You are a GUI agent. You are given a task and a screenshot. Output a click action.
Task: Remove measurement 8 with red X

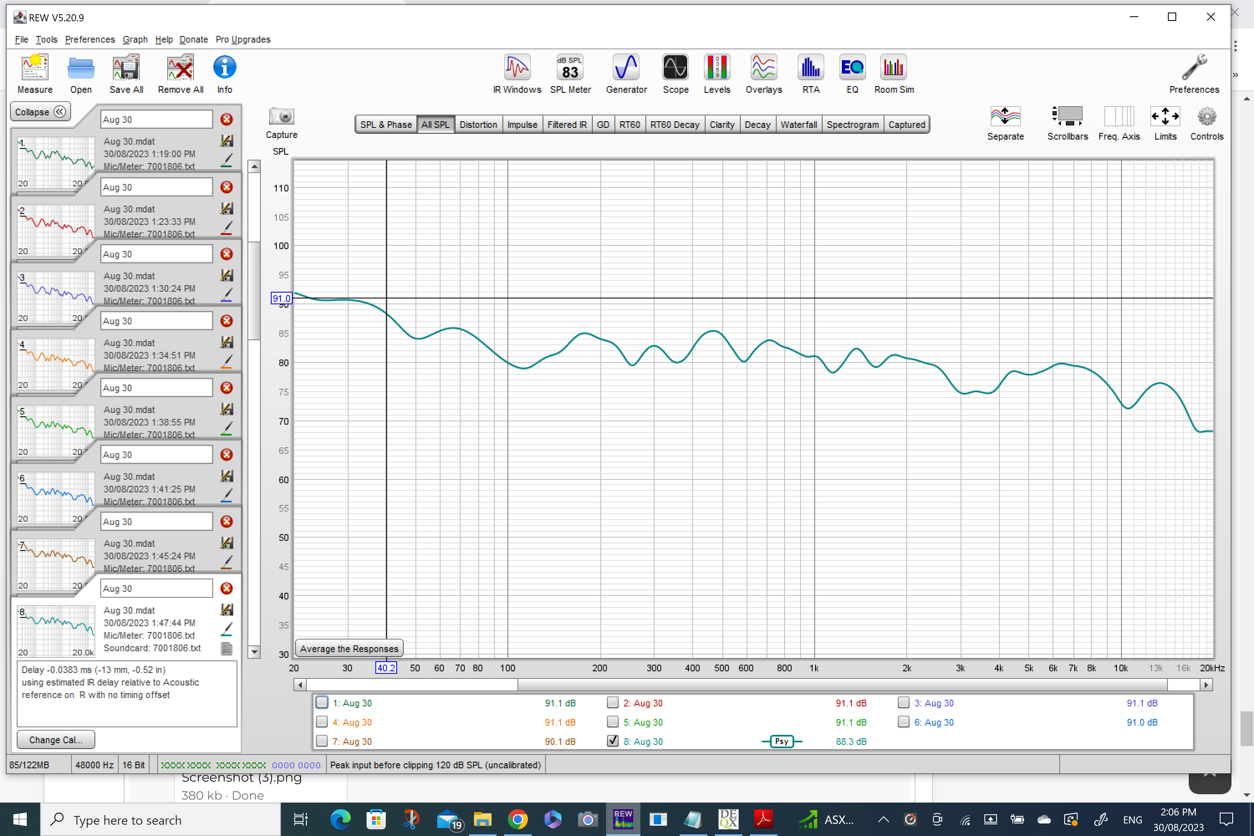point(227,589)
